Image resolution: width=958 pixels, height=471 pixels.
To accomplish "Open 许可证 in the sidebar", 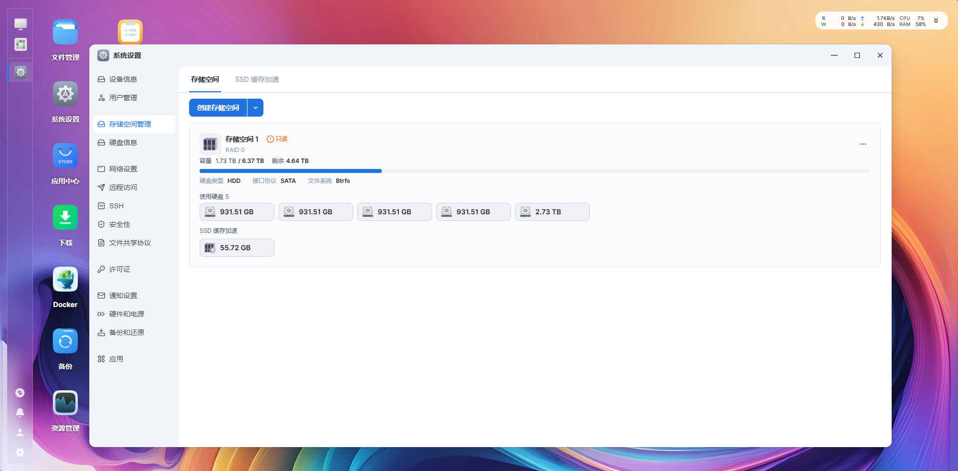I will click(x=134, y=269).
